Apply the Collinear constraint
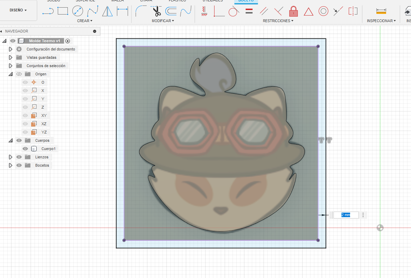Screen dimensions: 411x278 (338, 11)
